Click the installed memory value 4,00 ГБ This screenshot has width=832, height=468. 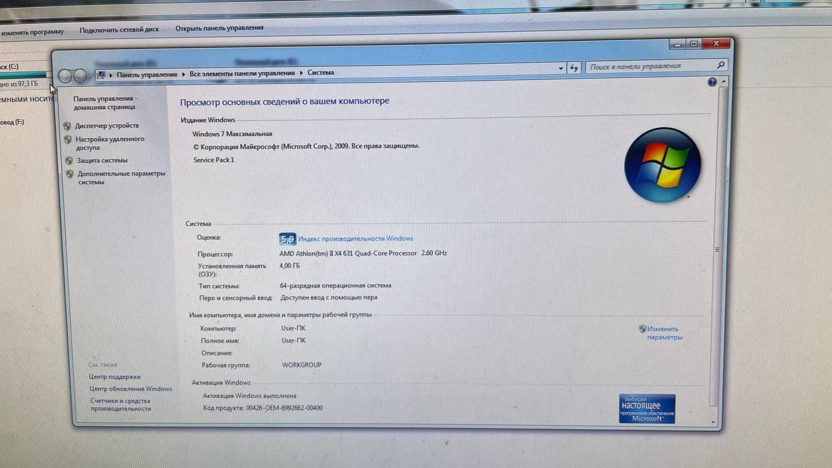[x=289, y=266]
